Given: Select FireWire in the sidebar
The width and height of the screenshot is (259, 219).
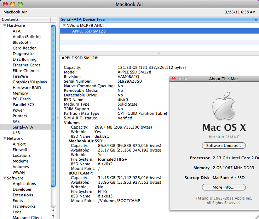Looking at the screenshot, I should point(20,76).
